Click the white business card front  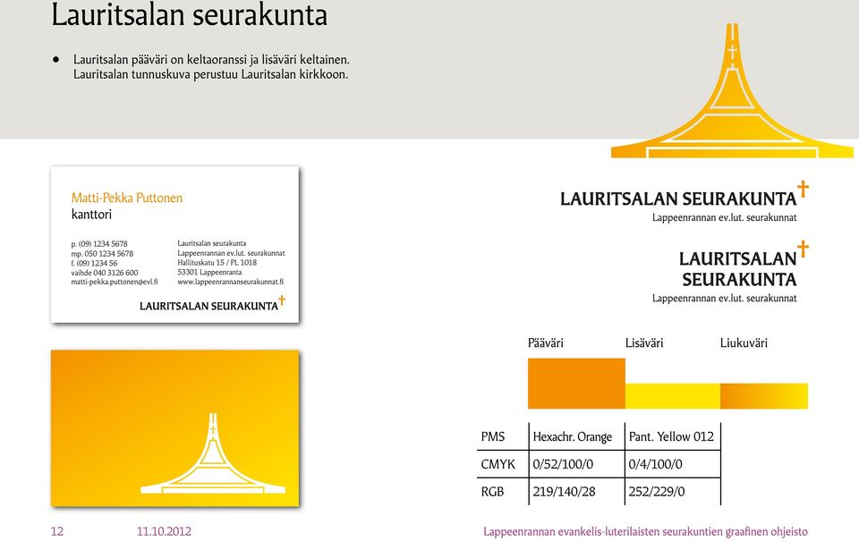point(174,244)
